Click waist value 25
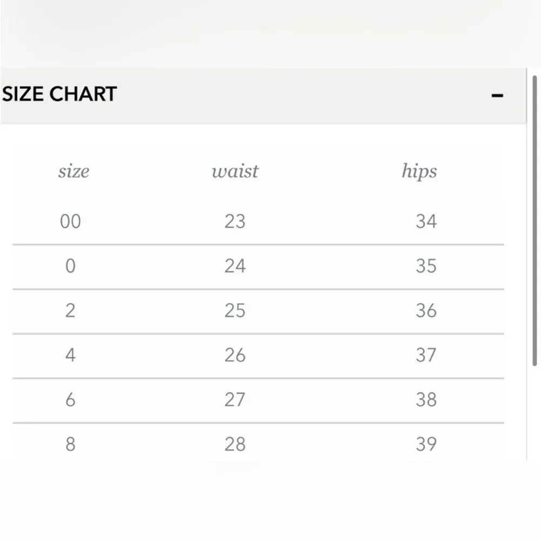Image resolution: width=541 pixels, height=541 pixels. (x=235, y=311)
